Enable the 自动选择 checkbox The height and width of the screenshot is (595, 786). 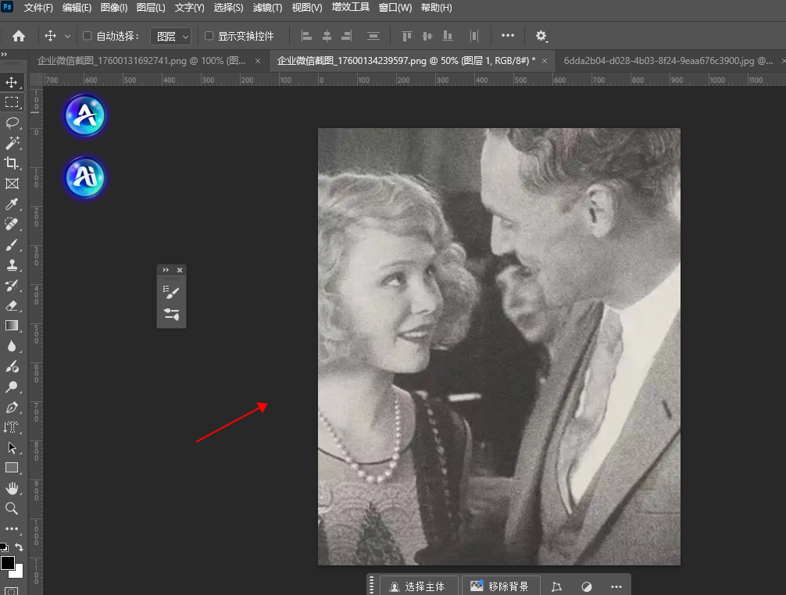[x=88, y=36]
